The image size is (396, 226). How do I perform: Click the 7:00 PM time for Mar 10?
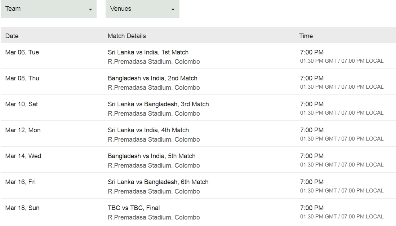(x=312, y=104)
